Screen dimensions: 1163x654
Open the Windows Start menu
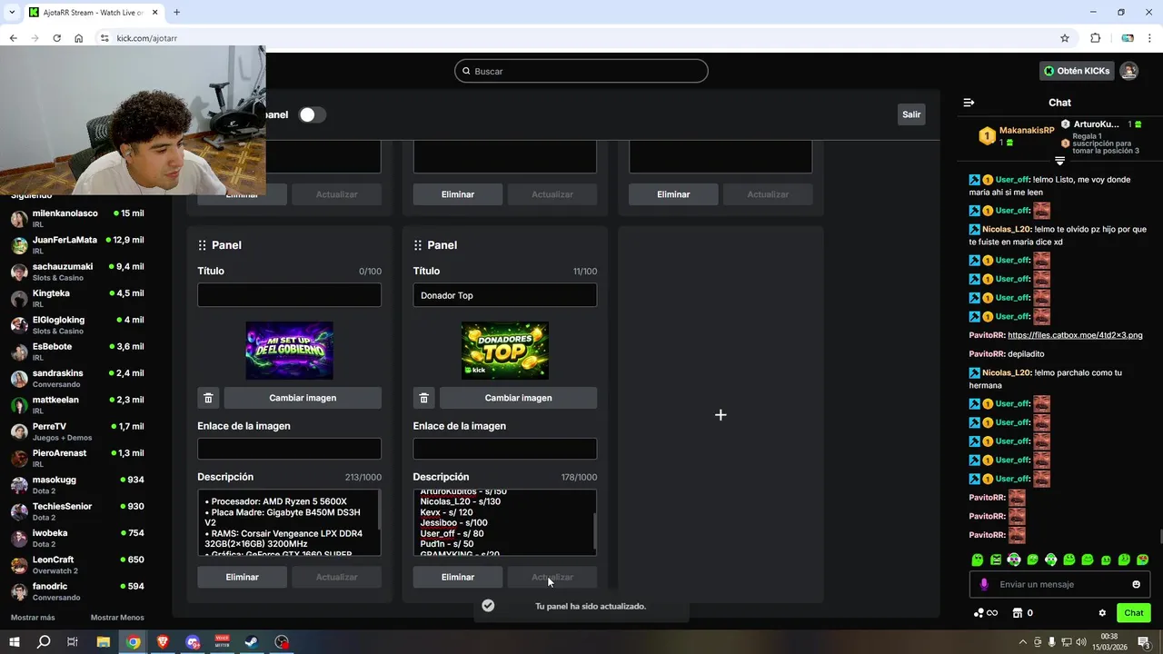tap(15, 642)
